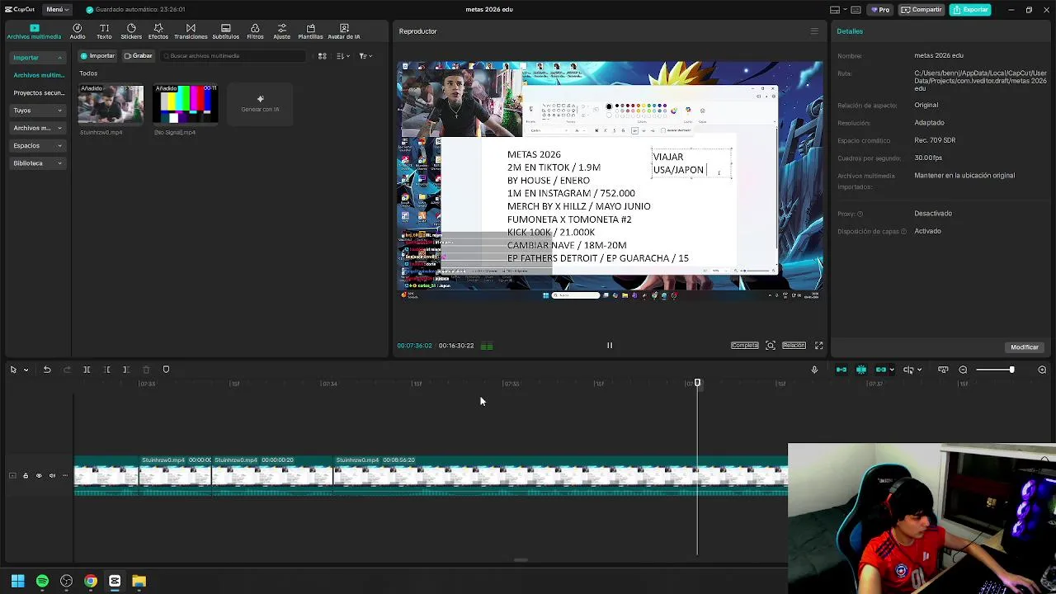This screenshot has height=594, width=1056.
Task: Open the media sort dropdown
Action: point(342,56)
